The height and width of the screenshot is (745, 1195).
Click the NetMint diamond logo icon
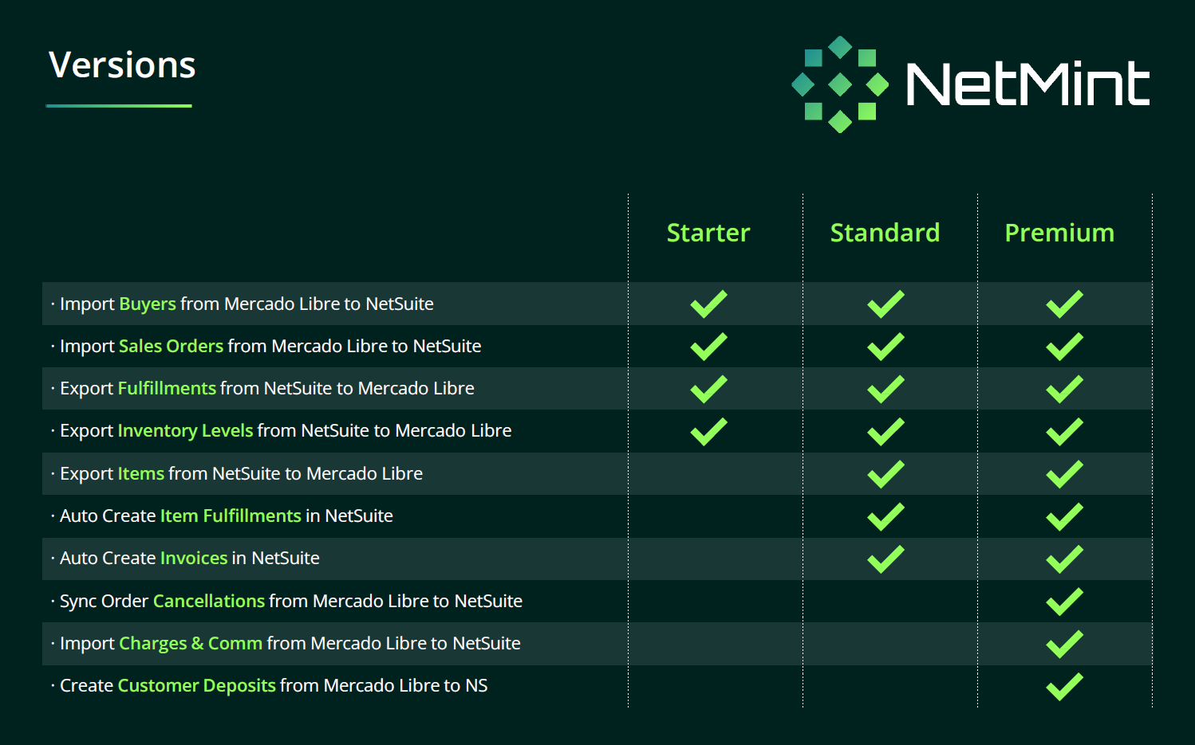(x=840, y=84)
